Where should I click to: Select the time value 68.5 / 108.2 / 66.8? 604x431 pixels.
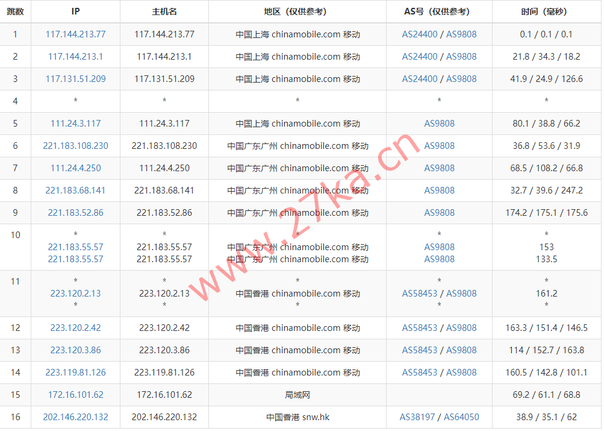coord(546,168)
